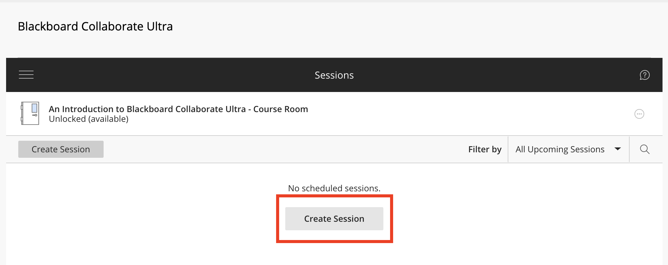
Task: Click Create Session below "No scheduled sessions"
Action: [x=334, y=219]
